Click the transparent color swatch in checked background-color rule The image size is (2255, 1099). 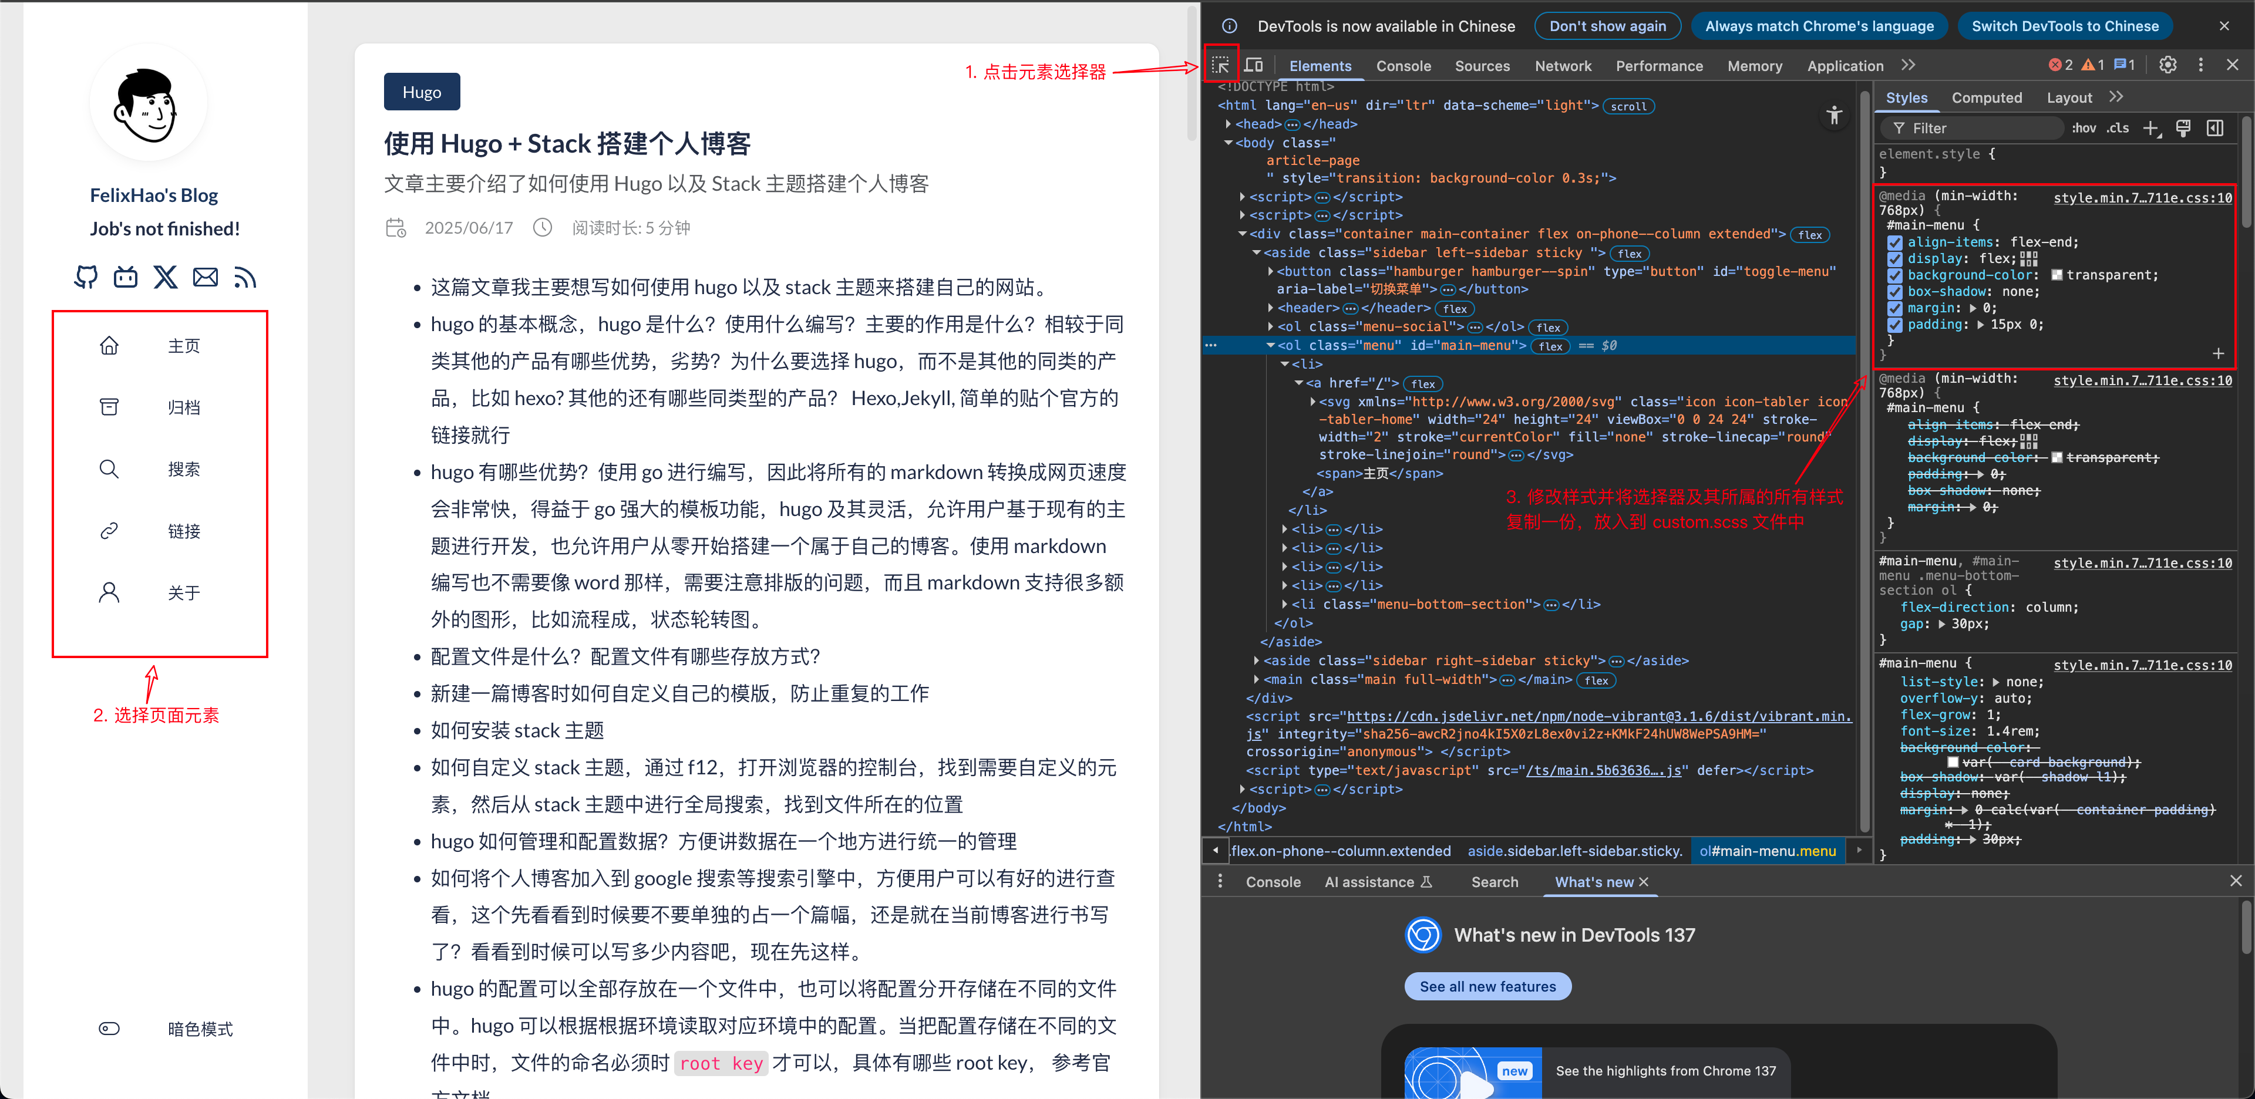click(x=2057, y=275)
